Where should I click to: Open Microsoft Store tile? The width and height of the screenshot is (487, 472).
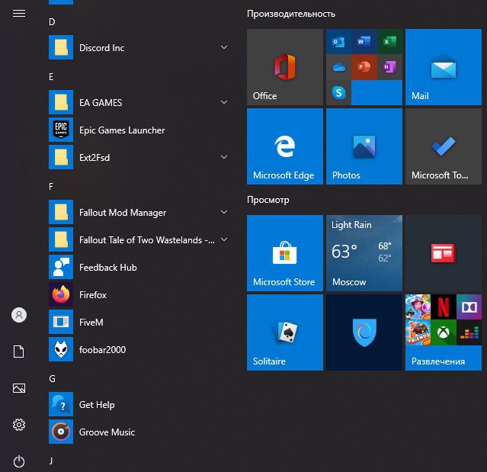click(x=285, y=253)
